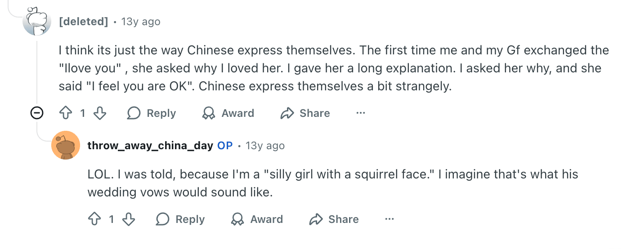Click Share arrow icon on OP's reply
The image size is (627, 249).
click(316, 219)
